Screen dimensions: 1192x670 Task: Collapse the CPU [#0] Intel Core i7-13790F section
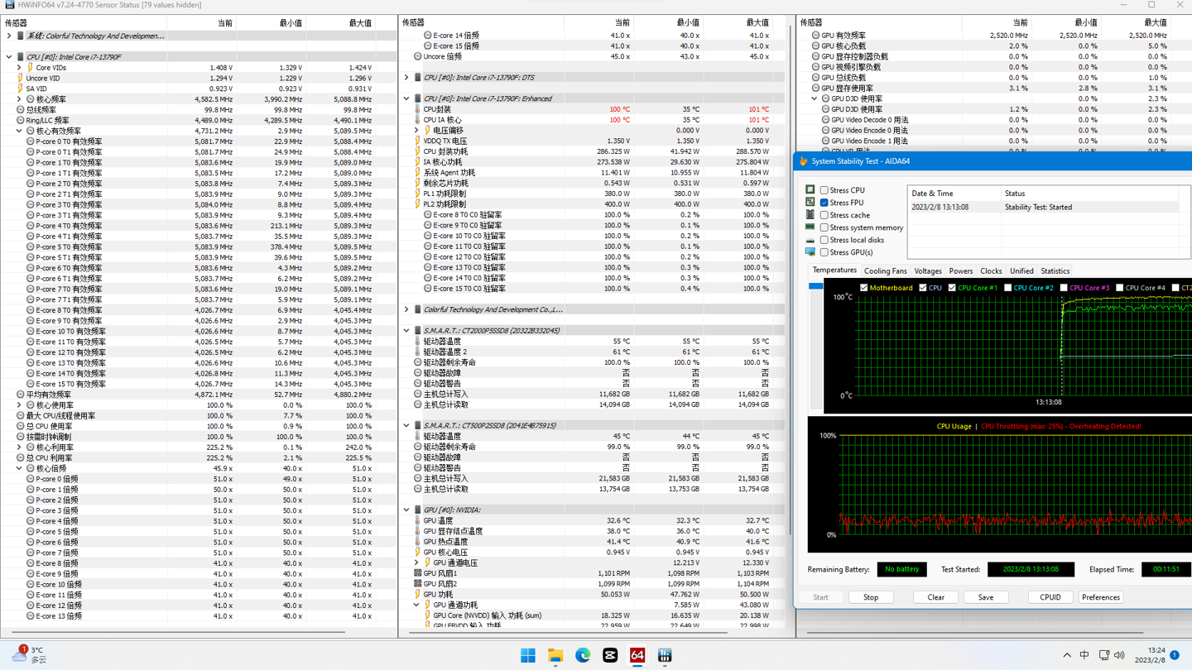[9, 57]
